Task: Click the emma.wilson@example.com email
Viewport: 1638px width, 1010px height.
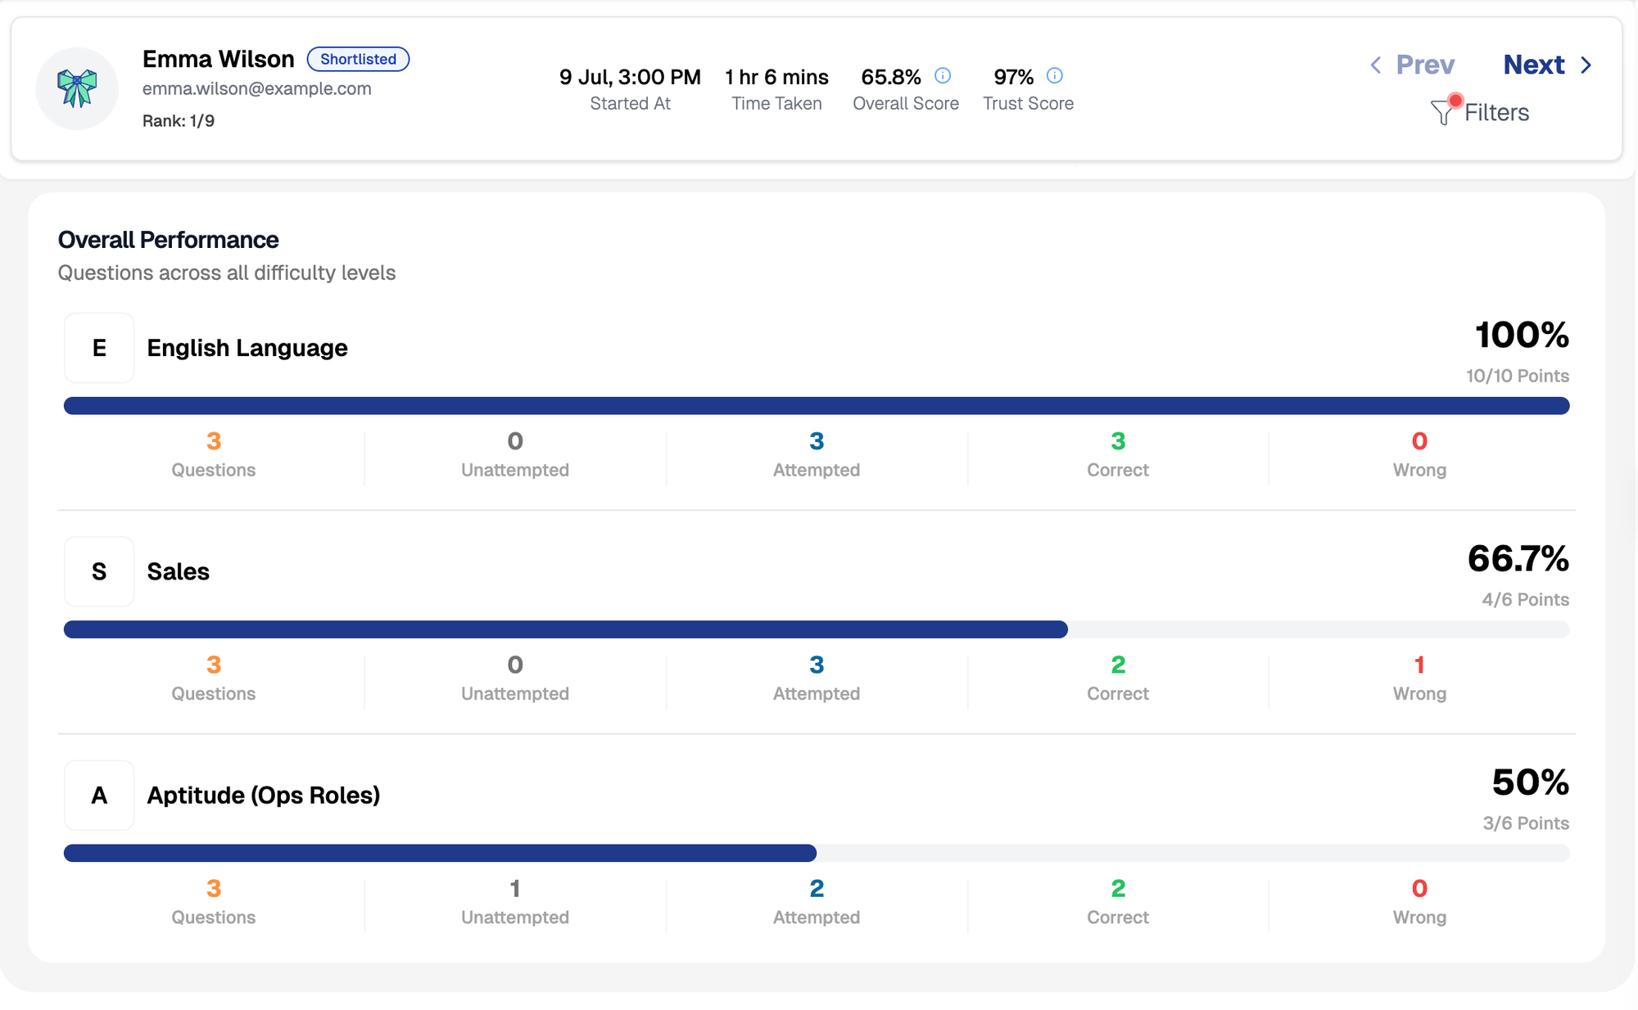Action: (x=256, y=88)
